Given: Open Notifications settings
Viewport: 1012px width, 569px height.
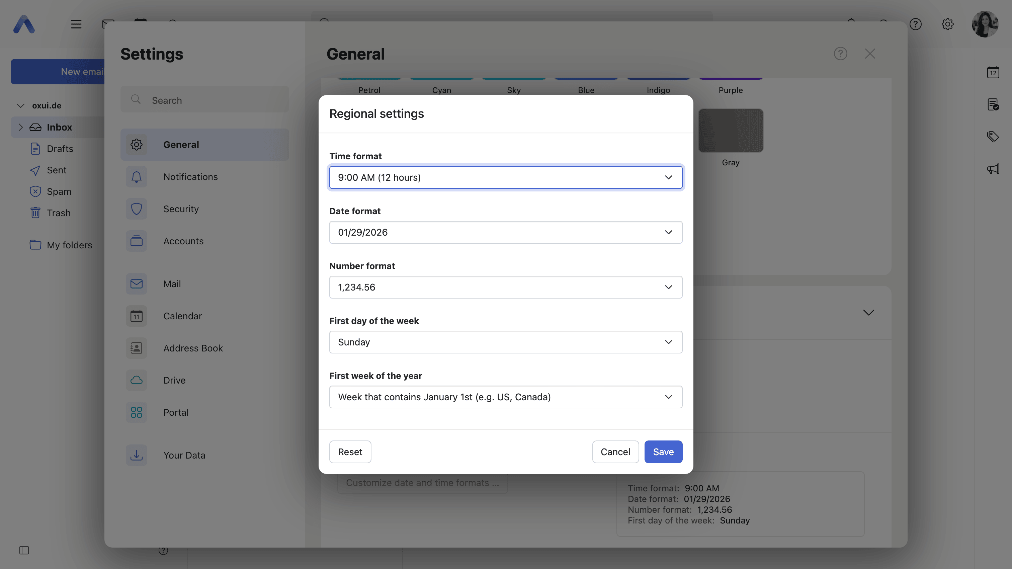Looking at the screenshot, I should (205, 177).
